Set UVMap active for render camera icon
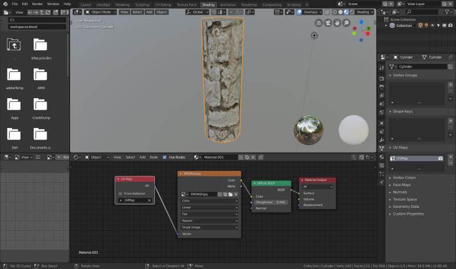 441,158
